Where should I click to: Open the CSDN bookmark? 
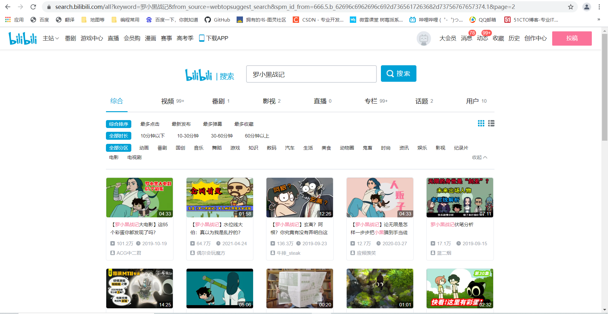pos(318,20)
